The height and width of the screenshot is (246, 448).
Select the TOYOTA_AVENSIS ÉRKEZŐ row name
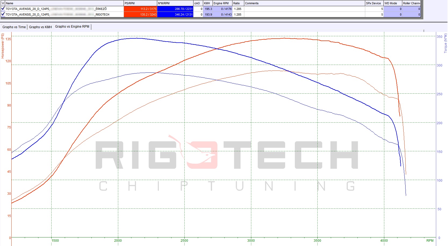tap(64, 9)
